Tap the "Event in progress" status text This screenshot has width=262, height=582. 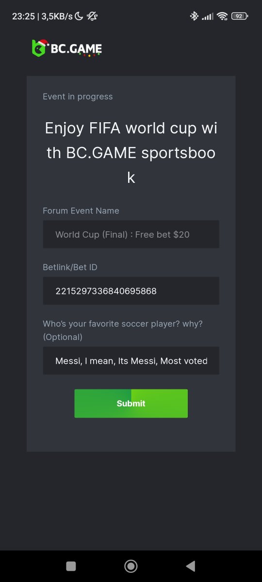(x=78, y=97)
